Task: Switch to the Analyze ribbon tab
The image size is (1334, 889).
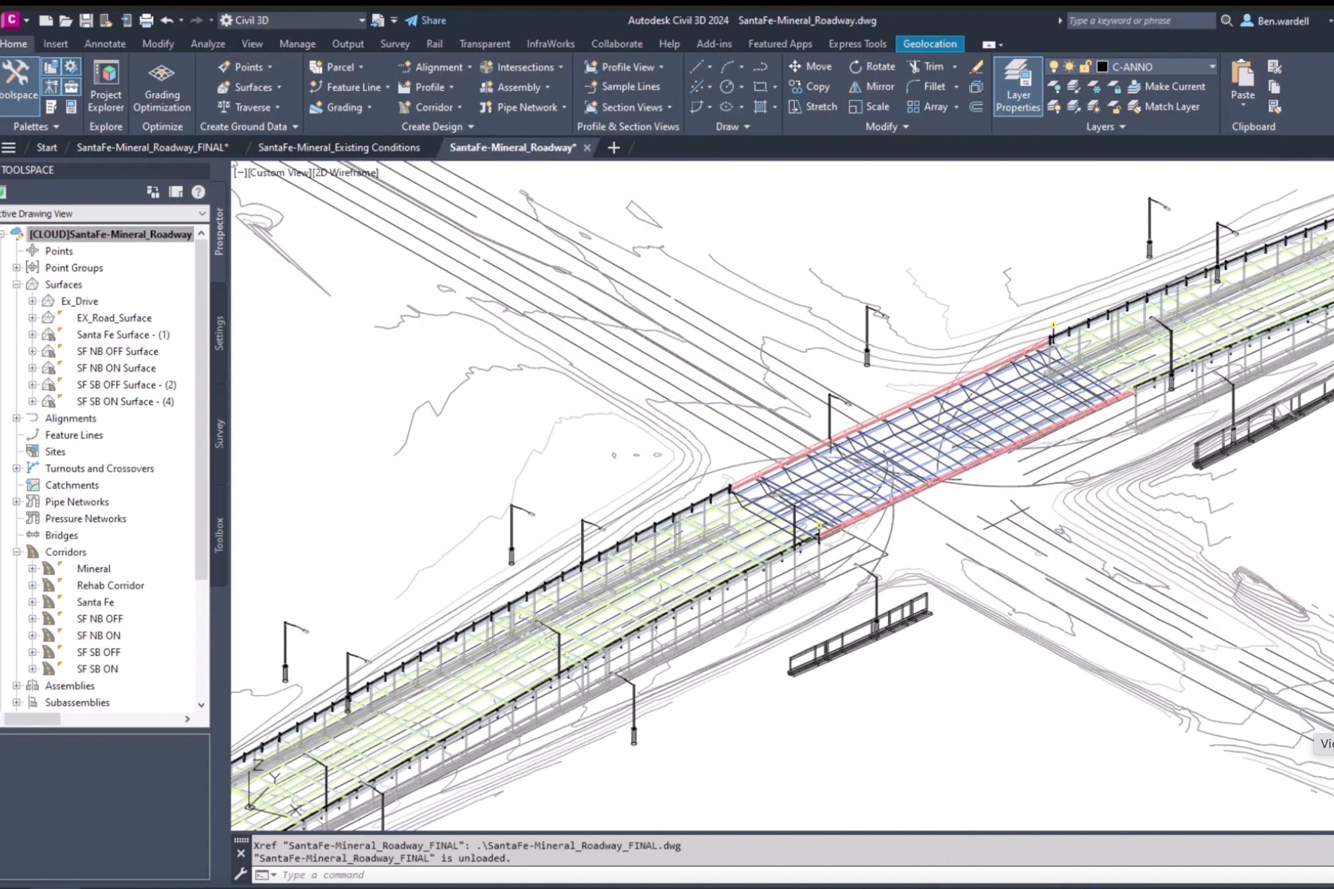Action: (x=208, y=44)
